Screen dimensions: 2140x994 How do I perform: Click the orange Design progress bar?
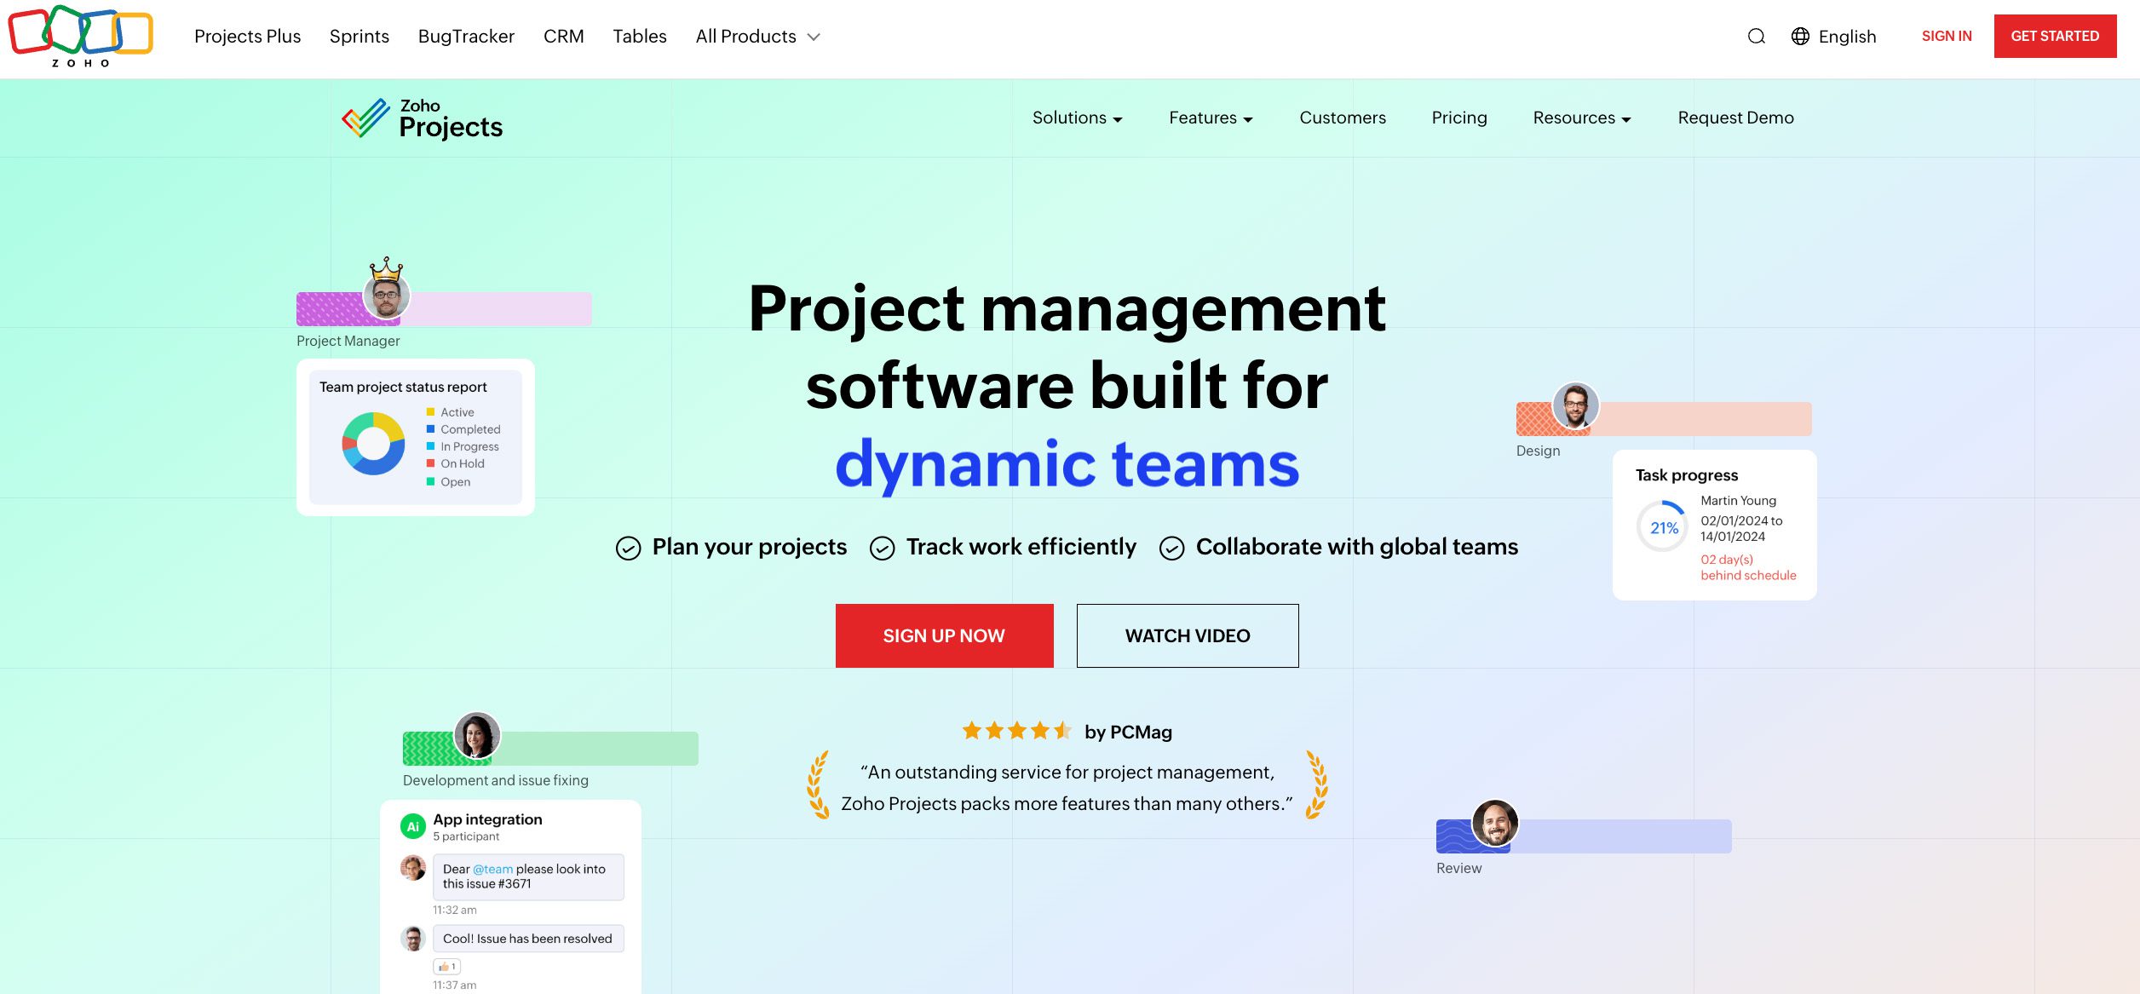click(1664, 419)
